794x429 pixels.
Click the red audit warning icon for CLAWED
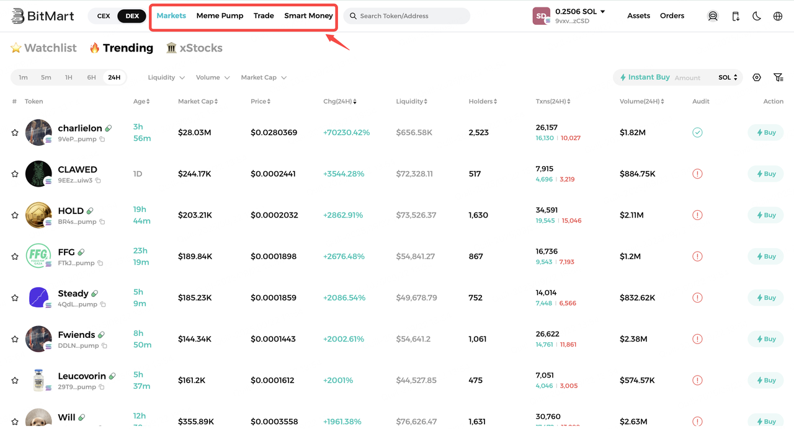pyautogui.click(x=697, y=174)
